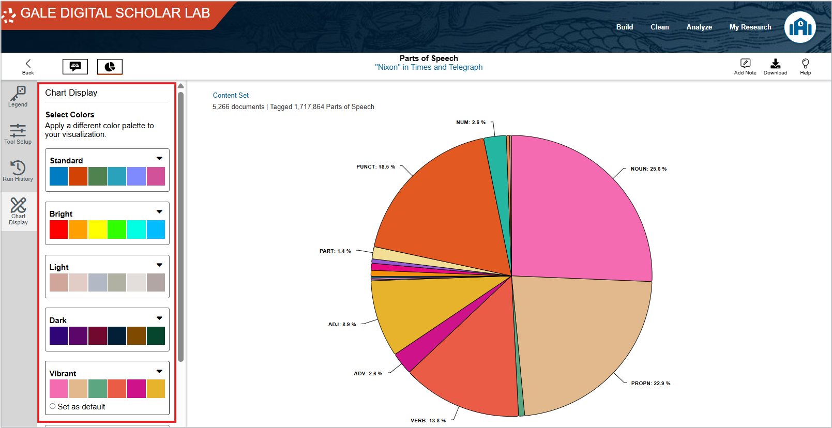
Task: Click the Gale Digital Scholar Lab logo icon
Action: [x=9, y=16]
